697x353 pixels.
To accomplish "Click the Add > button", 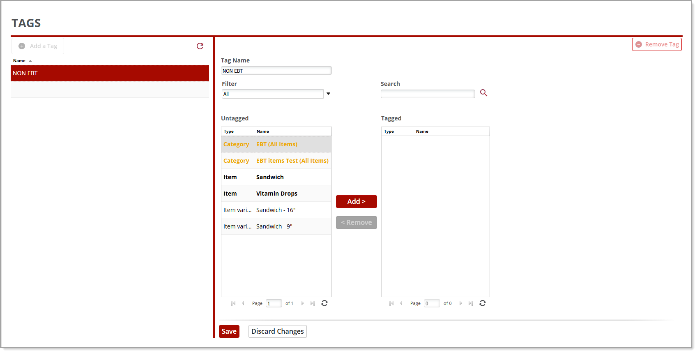I will point(357,201).
